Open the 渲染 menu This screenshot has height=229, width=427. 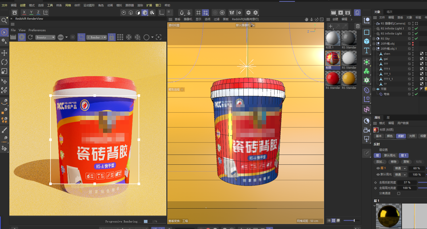140,5
